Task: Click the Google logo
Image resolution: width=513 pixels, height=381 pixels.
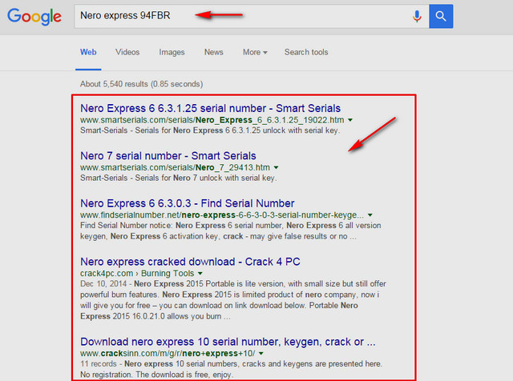Action: pyautogui.click(x=34, y=16)
